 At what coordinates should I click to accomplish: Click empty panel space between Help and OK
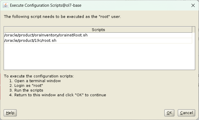pos(90,113)
